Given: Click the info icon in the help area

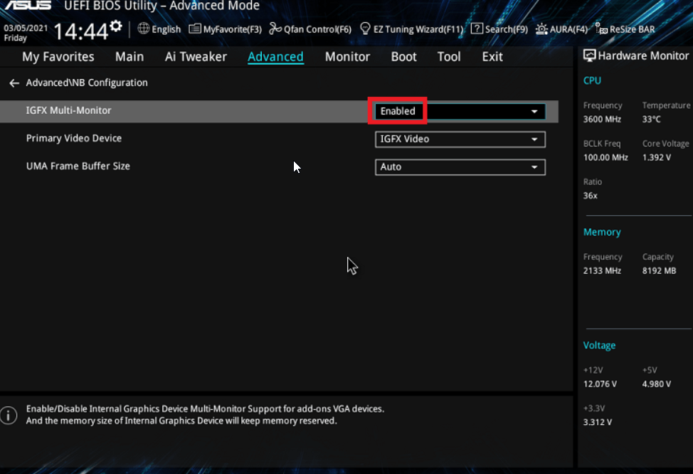Looking at the screenshot, I should (x=9, y=415).
